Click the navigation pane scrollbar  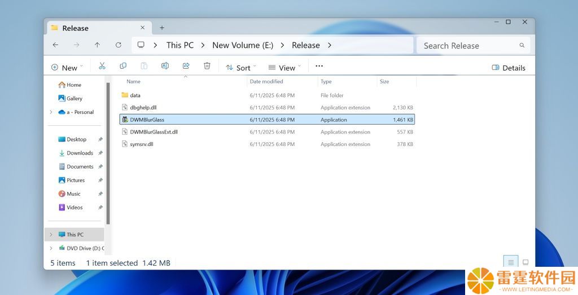pyautogui.click(x=108, y=153)
